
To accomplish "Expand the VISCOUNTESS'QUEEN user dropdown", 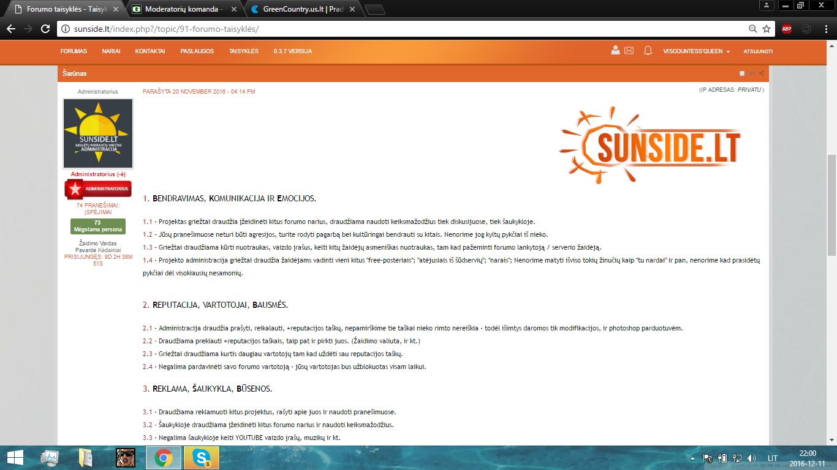I will (x=696, y=51).
